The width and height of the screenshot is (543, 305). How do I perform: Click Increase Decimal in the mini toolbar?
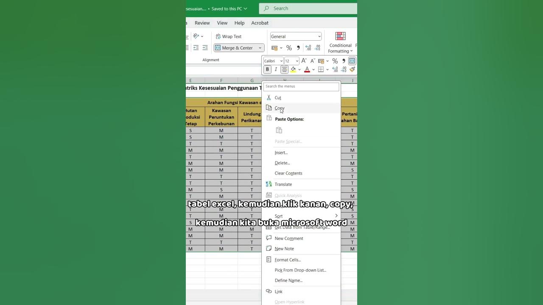coord(335,69)
